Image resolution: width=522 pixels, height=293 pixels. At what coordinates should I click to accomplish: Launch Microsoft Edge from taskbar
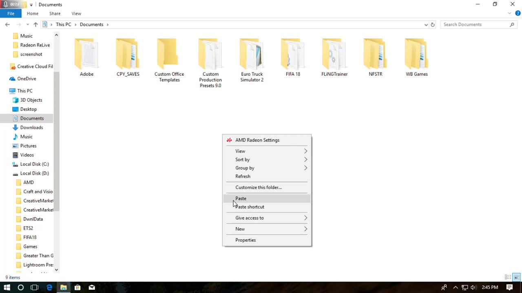[x=49, y=287]
